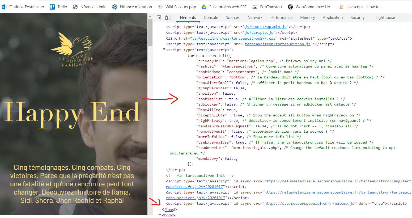The image size is (412, 218).
Task: Open the PopTransfert bookmark
Action: [x=267, y=7]
